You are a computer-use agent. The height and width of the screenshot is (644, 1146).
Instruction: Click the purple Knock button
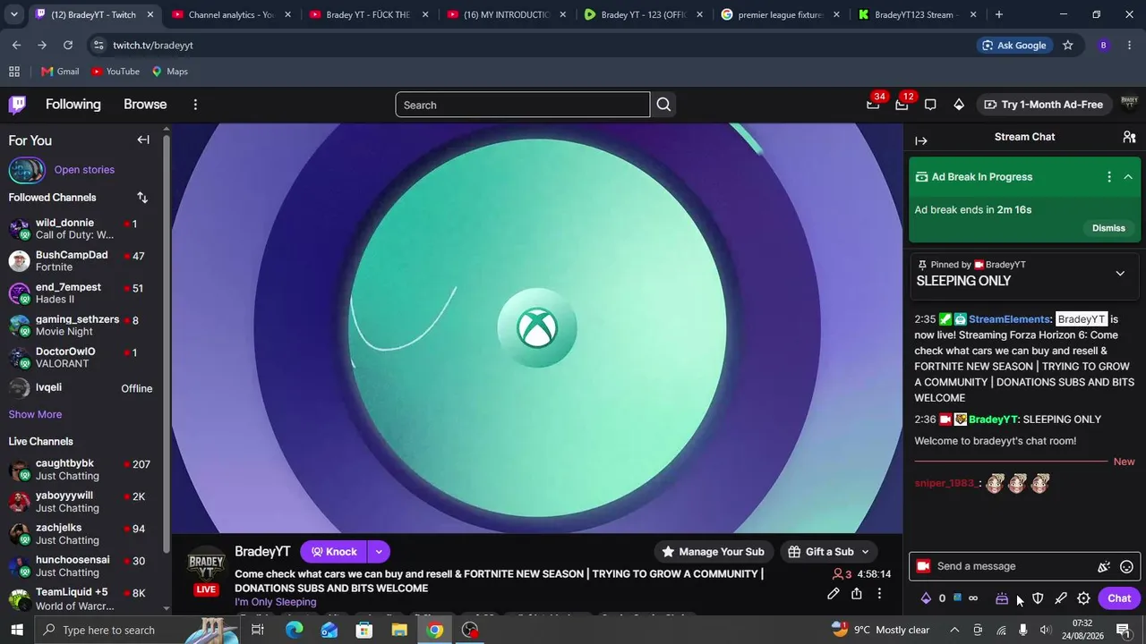tap(334, 552)
